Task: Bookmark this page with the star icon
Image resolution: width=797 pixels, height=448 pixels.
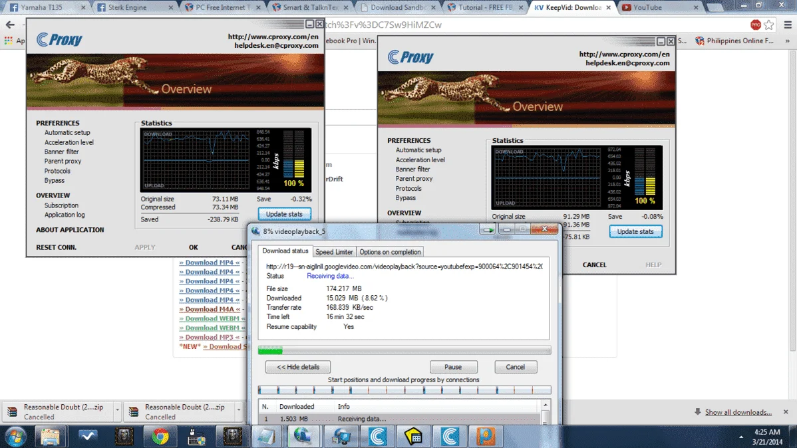Action: 769,25
